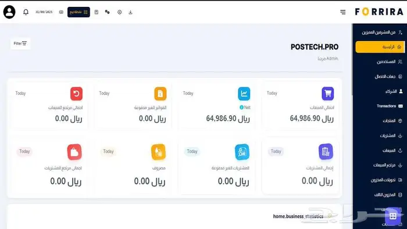
Task: Click the sidebar vertical scrollbar
Action: (352, 60)
